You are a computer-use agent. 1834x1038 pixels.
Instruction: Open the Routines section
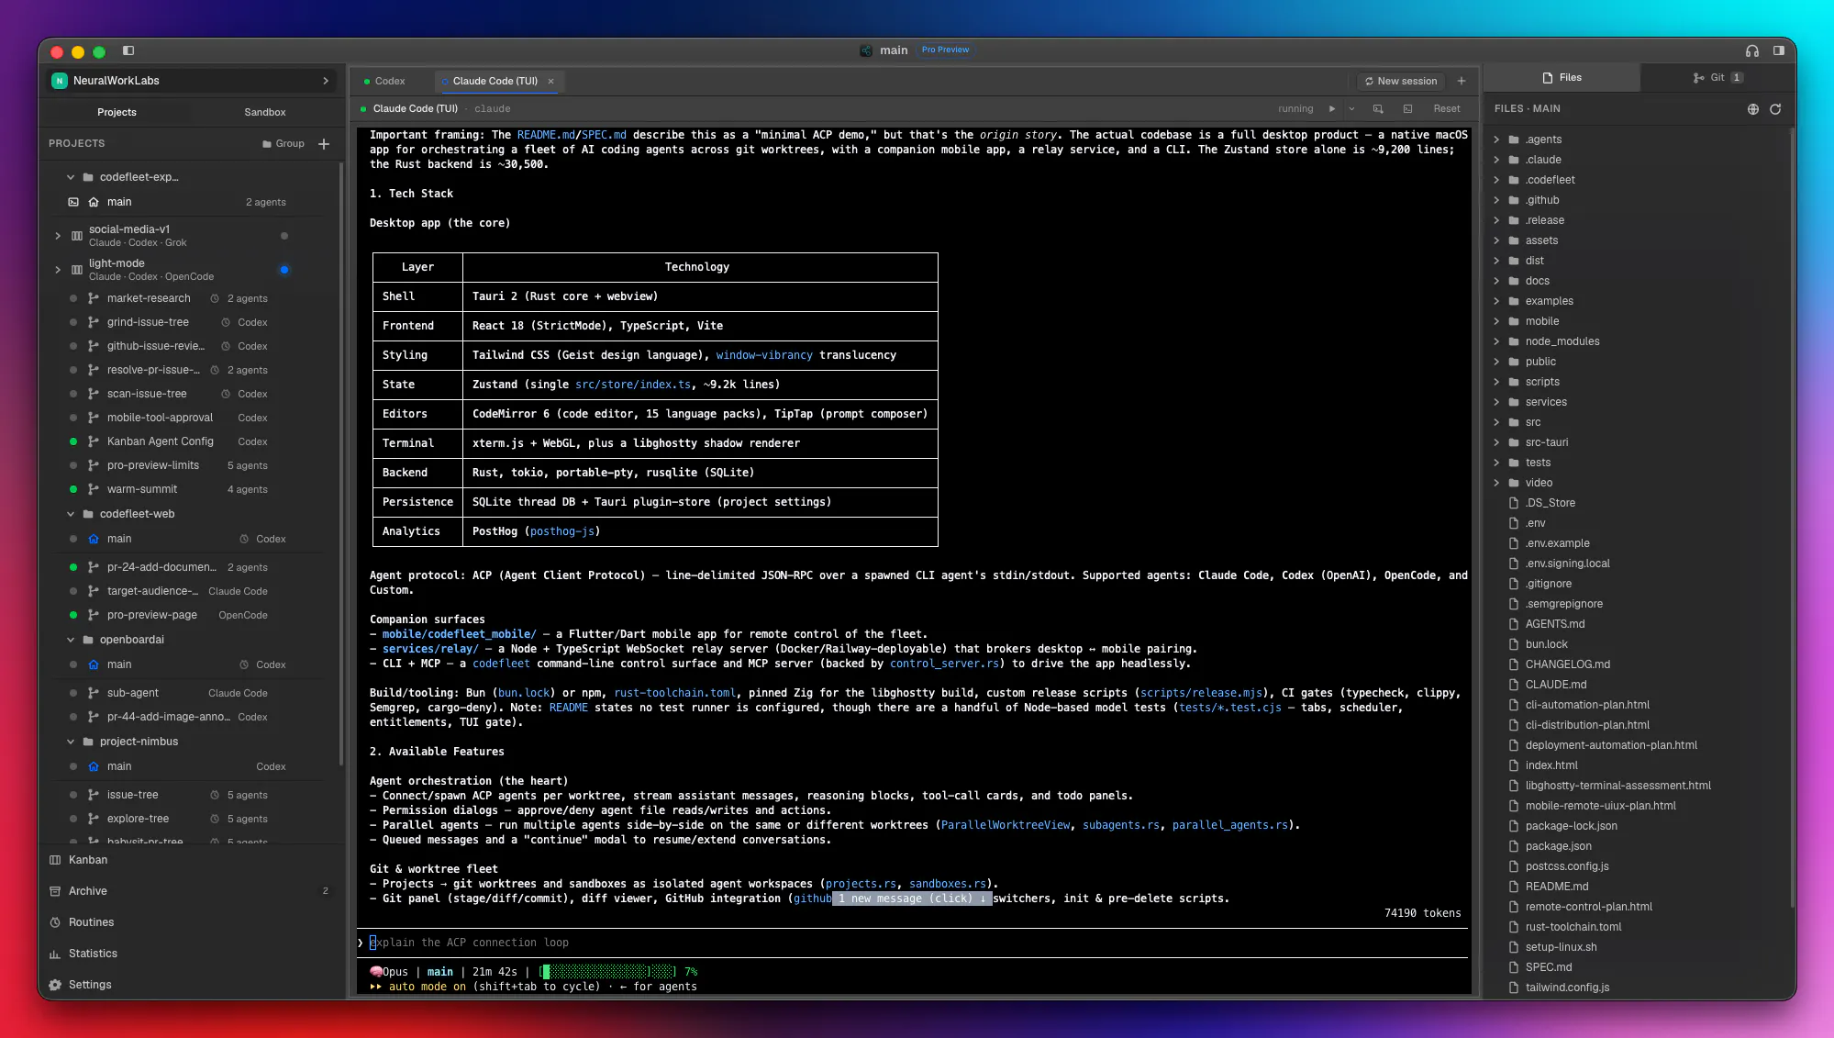coord(92,922)
